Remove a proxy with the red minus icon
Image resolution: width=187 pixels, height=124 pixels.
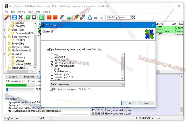point(55,17)
